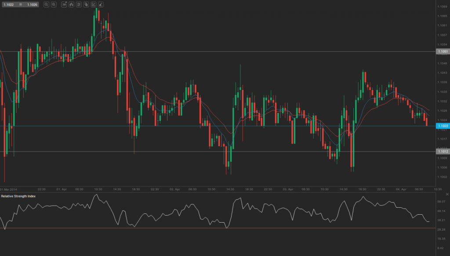Screen dimensions: 450x256
Task: Select the 1.1012 price level tag
Action: [442, 151]
